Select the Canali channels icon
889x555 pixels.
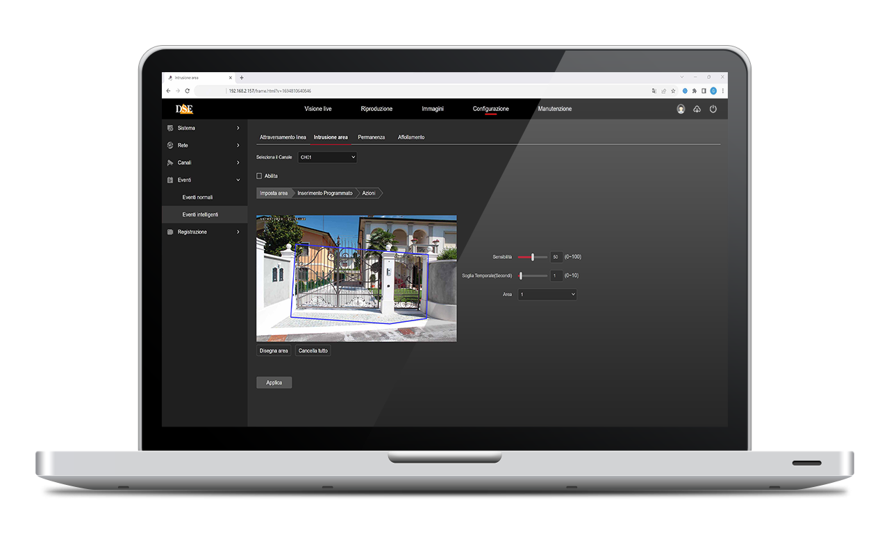pyautogui.click(x=169, y=162)
